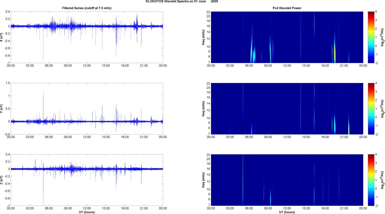Click "UT (hours)" below the bottom wavelet spectrogram
Image resolution: width=385 pixels, height=214 pixels.
point(287,212)
